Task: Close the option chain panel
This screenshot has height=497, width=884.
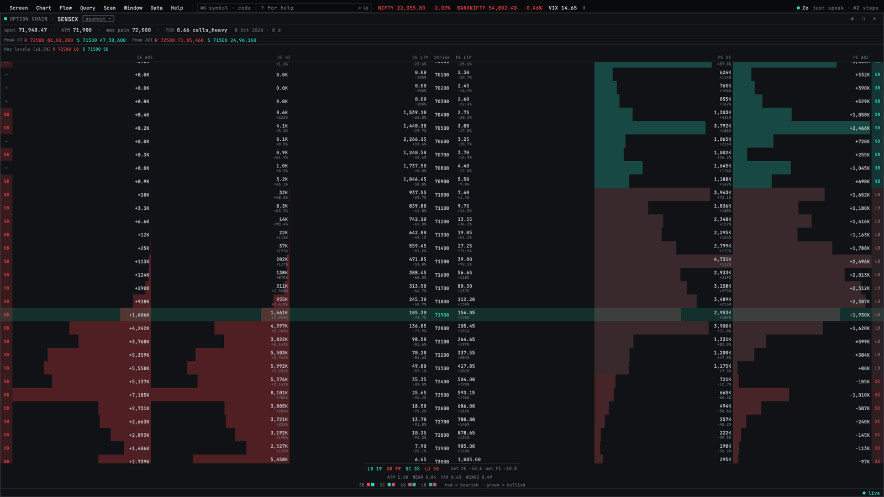Action: click(874, 19)
